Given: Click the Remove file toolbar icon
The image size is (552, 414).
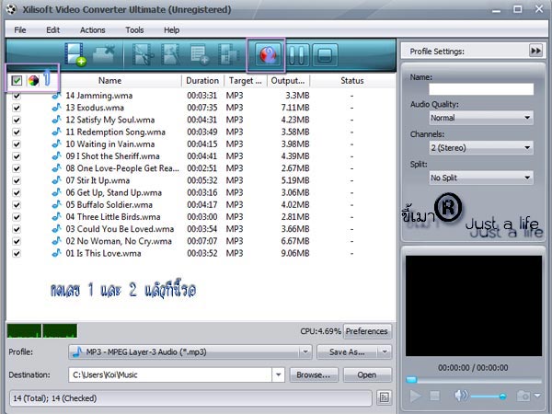Looking at the screenshot, I should pyautogui.click(x=104, y=54).
